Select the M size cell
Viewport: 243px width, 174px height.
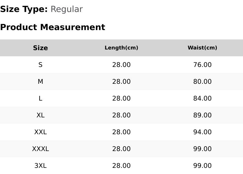tap(40, 82)
